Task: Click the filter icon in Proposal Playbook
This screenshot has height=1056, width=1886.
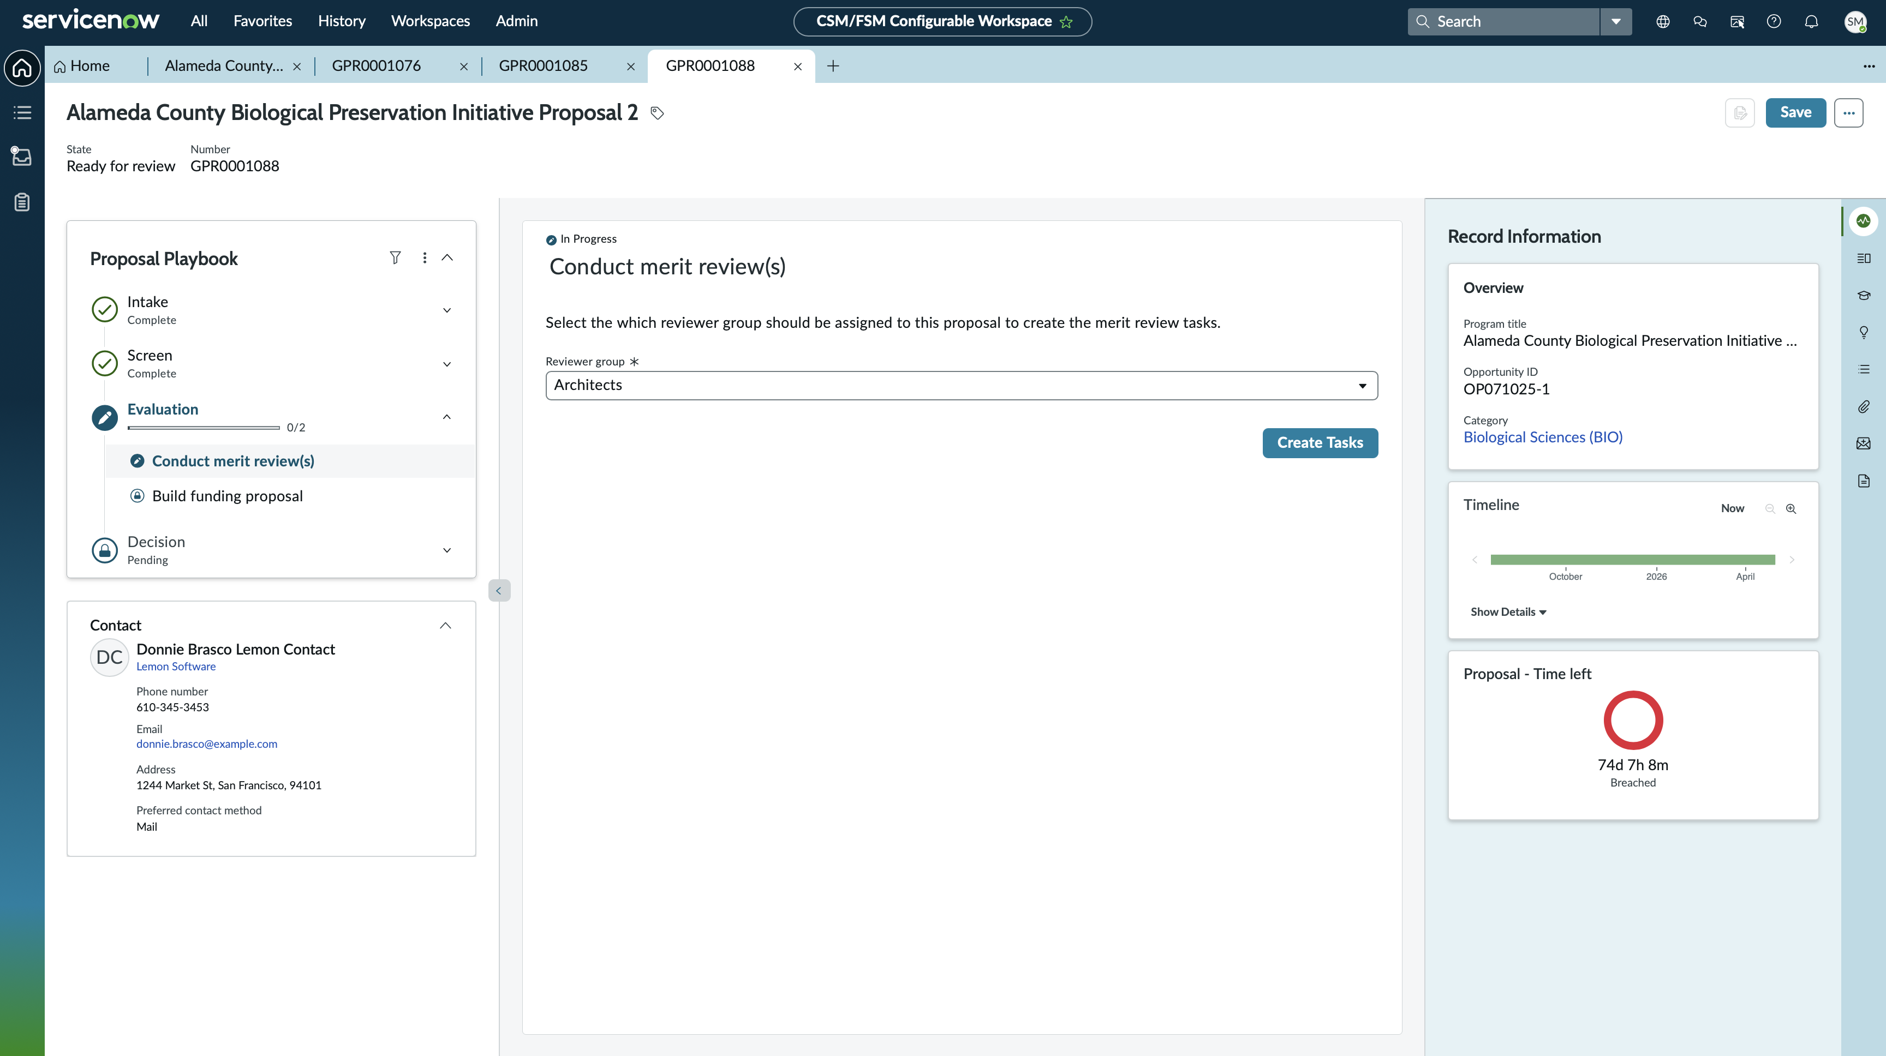Action: (395, 257)
